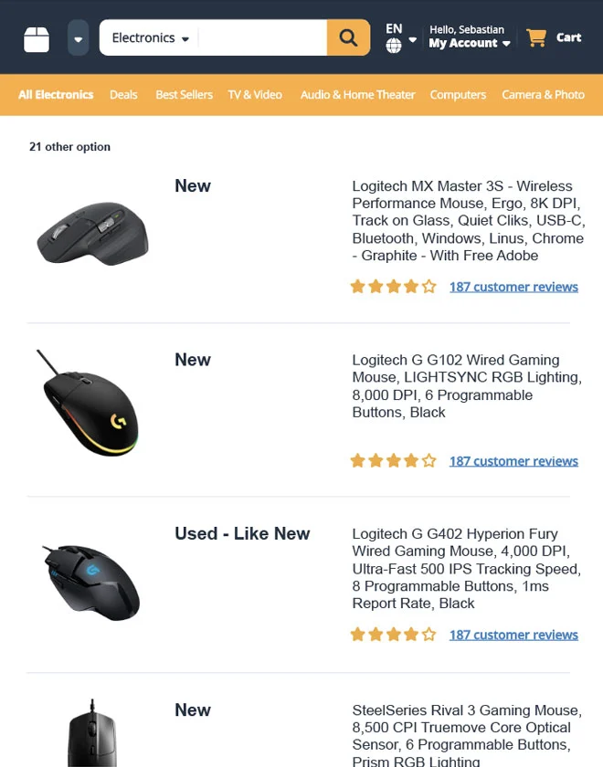Screen dimensions: 603x767
Task: View customer reviews for G402 Hyperion Fury
Action: coord(513,635)
